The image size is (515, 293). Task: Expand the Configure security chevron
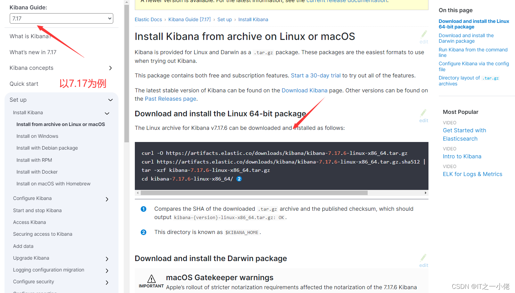(107, 283)
